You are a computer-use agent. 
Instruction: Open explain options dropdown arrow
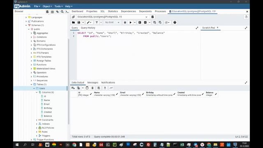149,23
